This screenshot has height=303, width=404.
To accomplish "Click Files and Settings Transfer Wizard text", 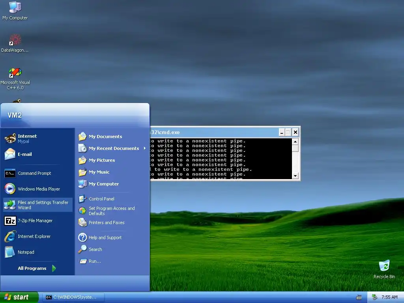I will [x=43, y=205].
